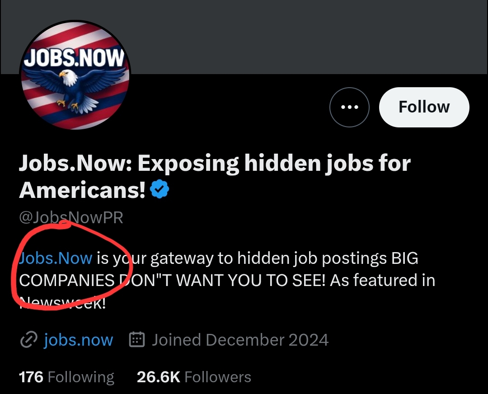Open the blue Jobs.Now link in bio
The width and height of the screenshot is (488, 394).
pyautogui.click(x=56, y=258)
